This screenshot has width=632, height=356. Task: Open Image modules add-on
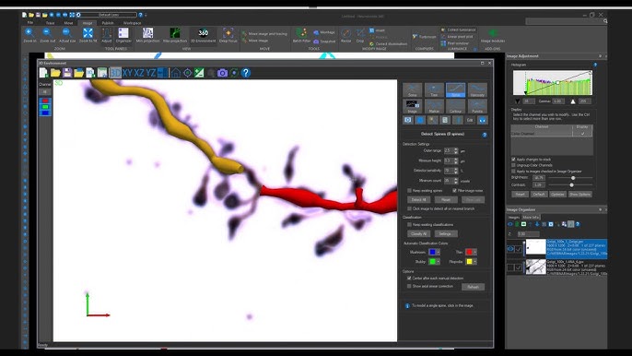[493, 36]
